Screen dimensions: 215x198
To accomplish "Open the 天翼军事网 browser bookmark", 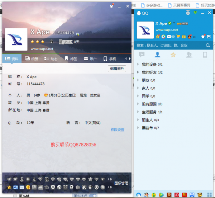I will (x=180, y=5).
